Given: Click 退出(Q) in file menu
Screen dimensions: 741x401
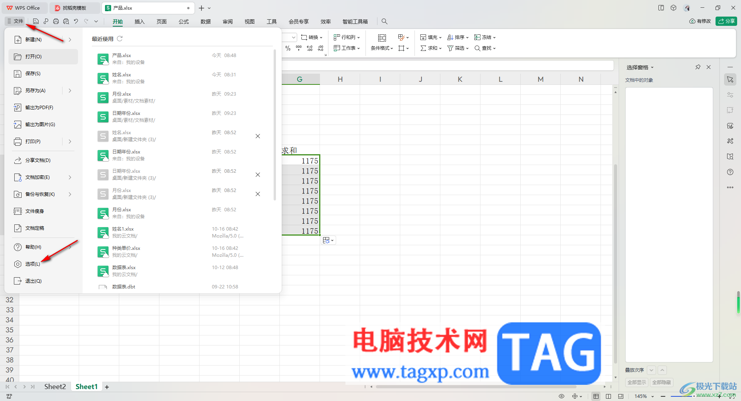Looking at the screenshot, I should click(43, 281).
